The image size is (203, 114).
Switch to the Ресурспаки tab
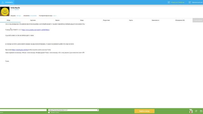(x=107, y=20)
